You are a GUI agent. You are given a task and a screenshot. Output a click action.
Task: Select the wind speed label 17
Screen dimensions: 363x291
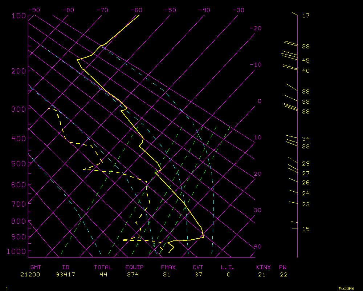[306, 16]
